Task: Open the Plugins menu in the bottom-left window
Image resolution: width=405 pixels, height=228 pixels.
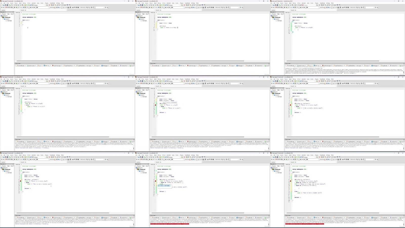Action: click(x=47, y=155)
